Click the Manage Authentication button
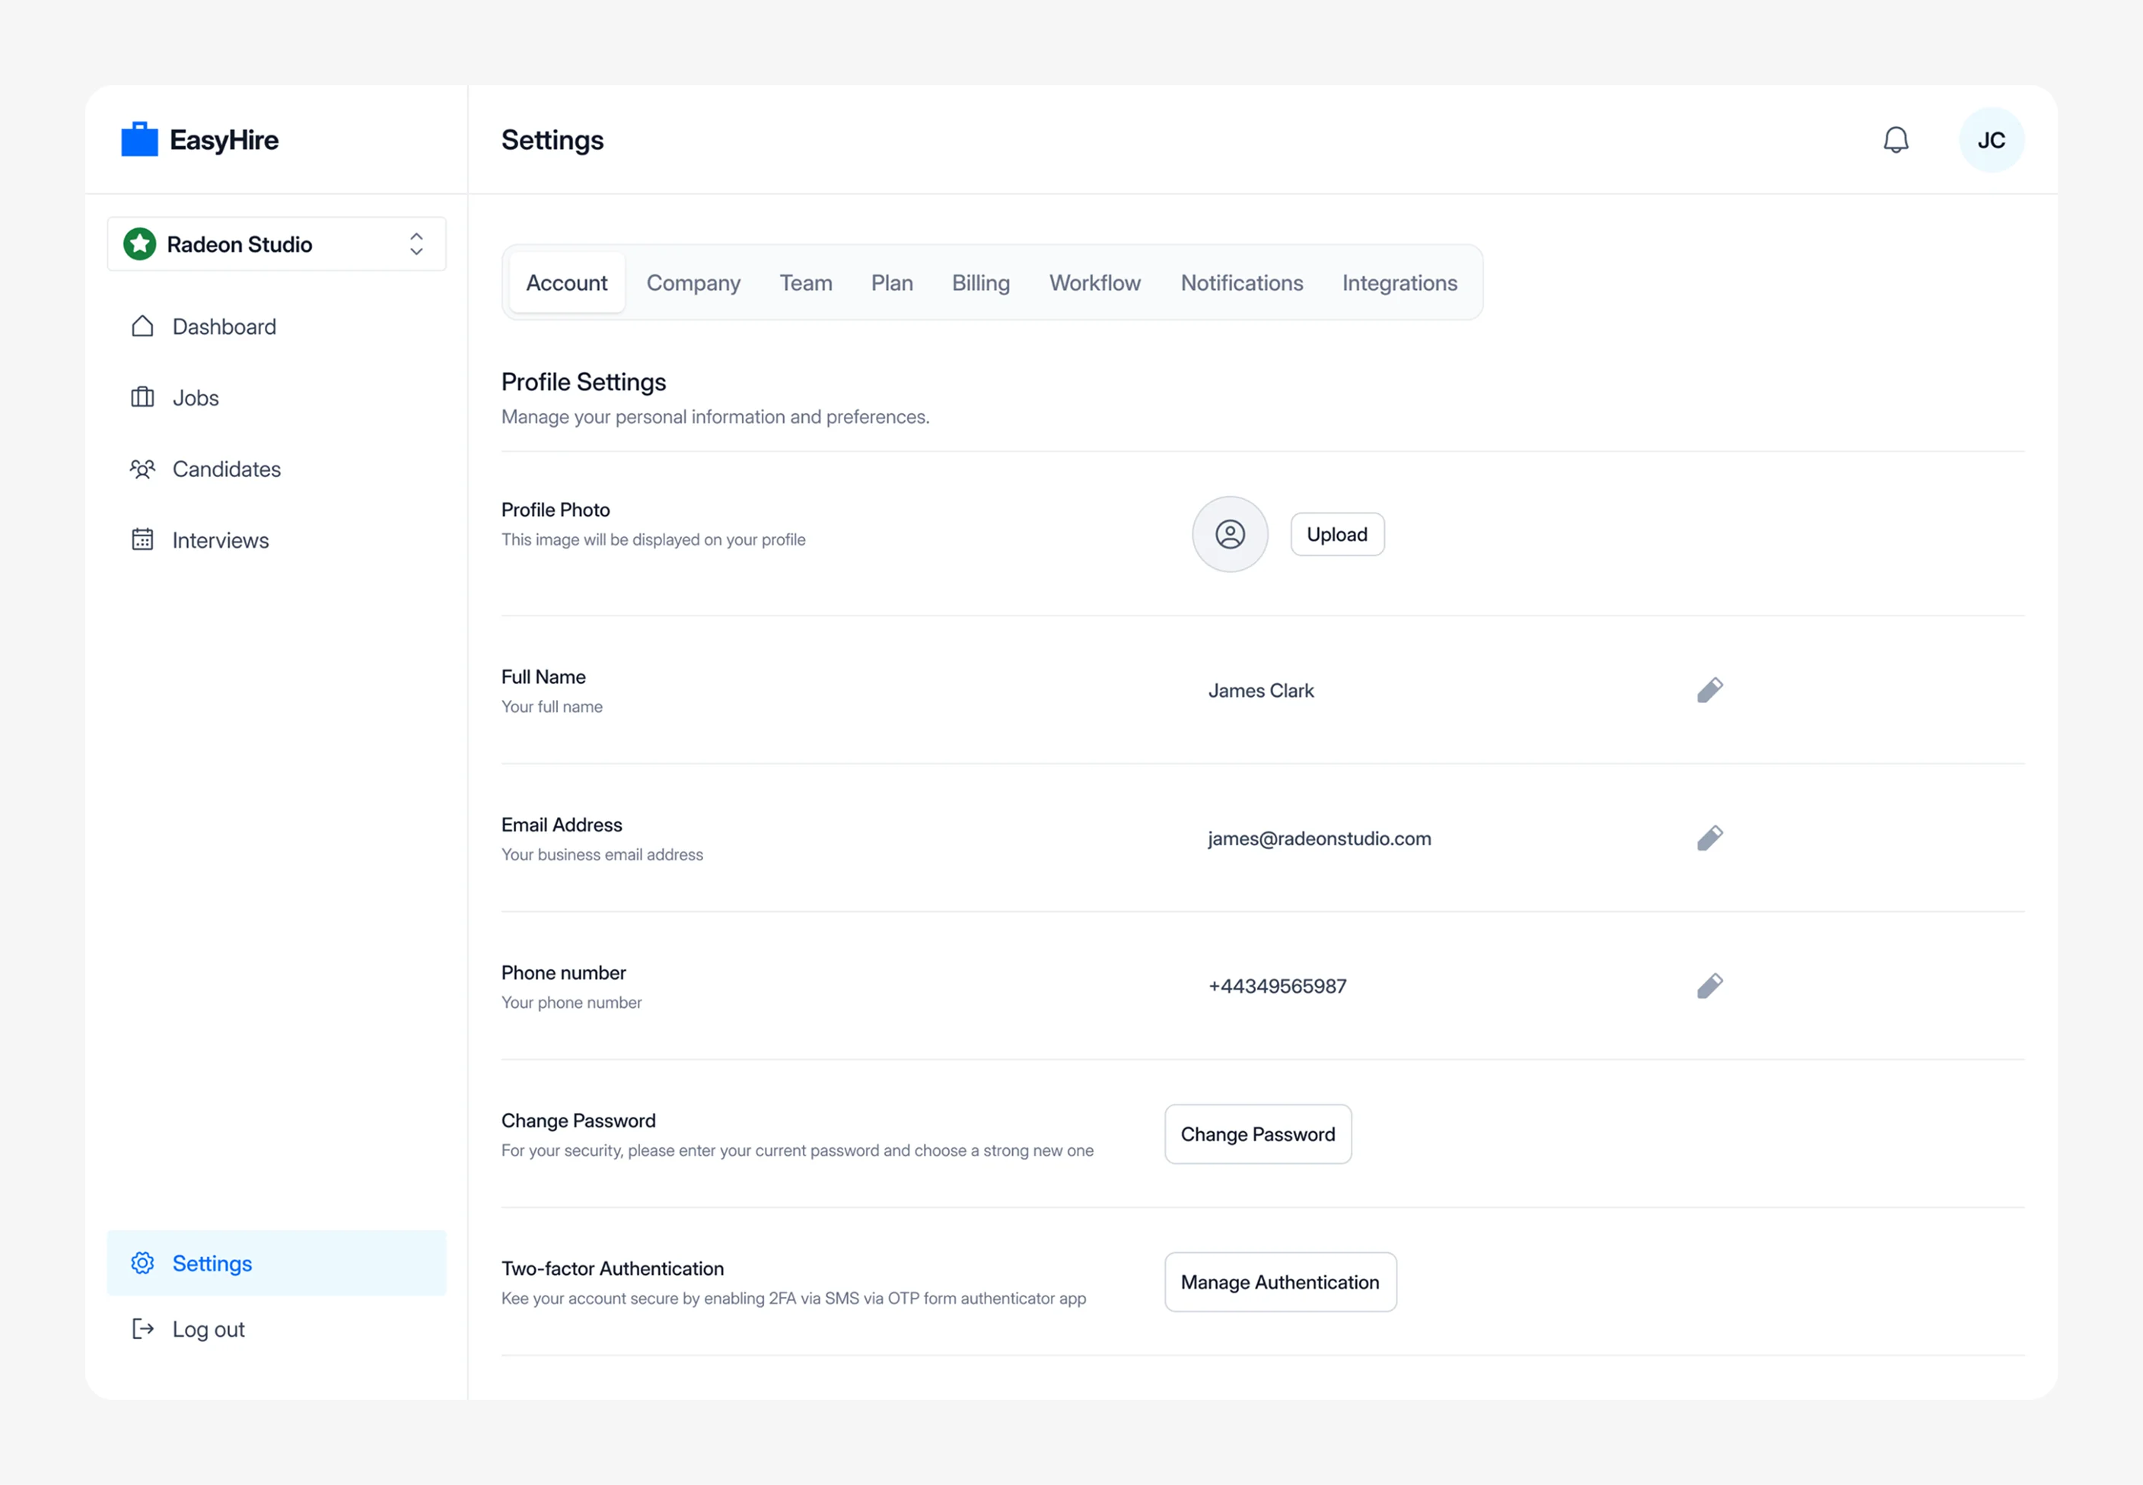 pyautogui.click(x=1281, y=1282)
